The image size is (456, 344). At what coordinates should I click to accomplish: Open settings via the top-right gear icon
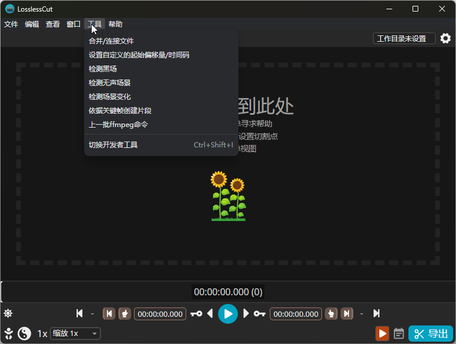coord(445,38)
